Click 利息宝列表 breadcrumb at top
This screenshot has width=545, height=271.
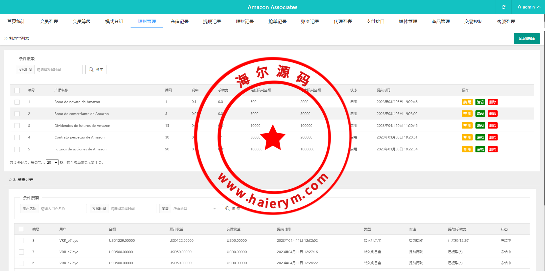point(19,38)
